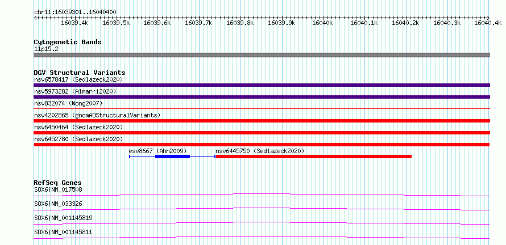Click the nsv4202865 (gnomADStructuralVariants) label
Screen dimensions: 506x245
click(x=97, y=115)
